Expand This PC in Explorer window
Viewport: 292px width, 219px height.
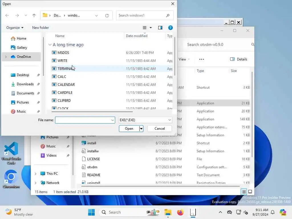[x=35, y=174]
